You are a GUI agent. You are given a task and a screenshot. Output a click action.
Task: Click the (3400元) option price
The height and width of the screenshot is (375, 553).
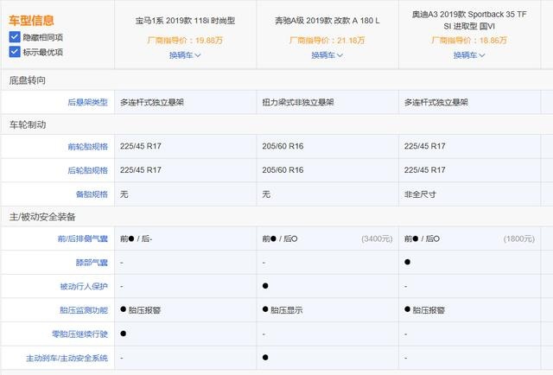pos(377,238)
